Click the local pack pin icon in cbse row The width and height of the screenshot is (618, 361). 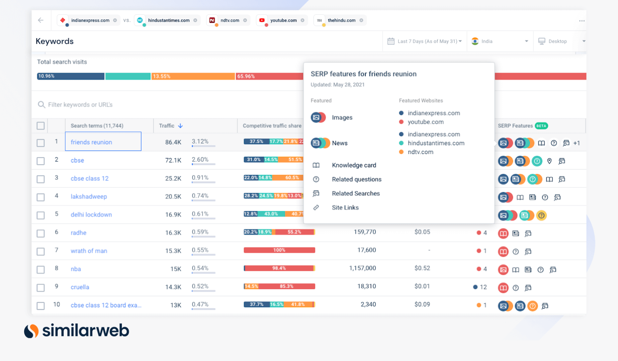(x=549, y=161)
